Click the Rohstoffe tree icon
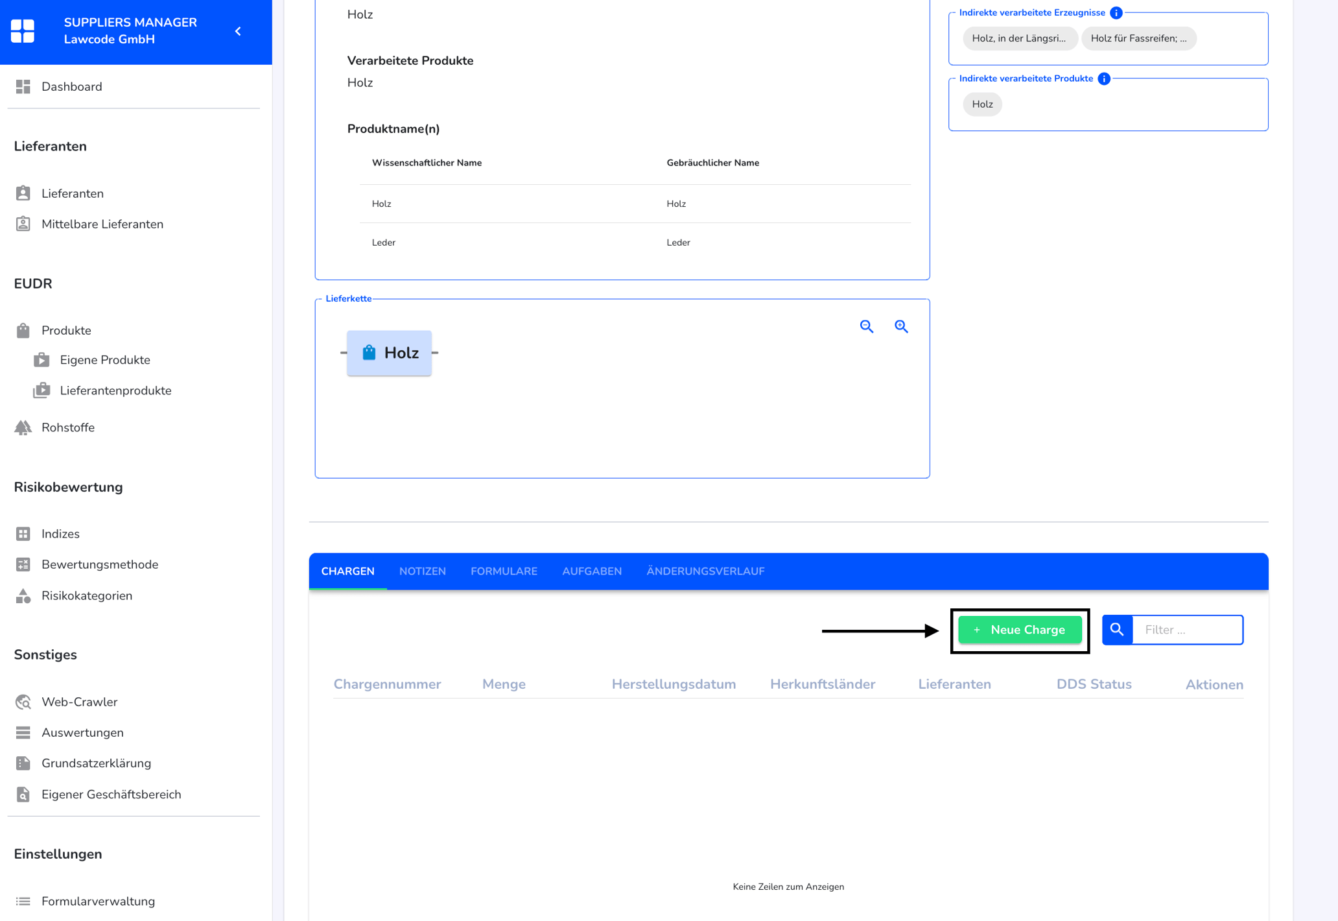Screen dimensions: 1338x921 [23, 427]
